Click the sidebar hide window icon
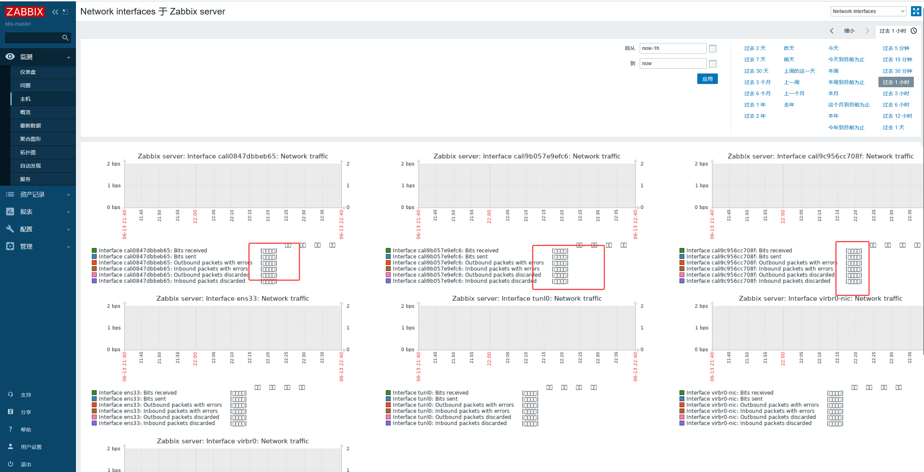 click(x=65, y=12)
